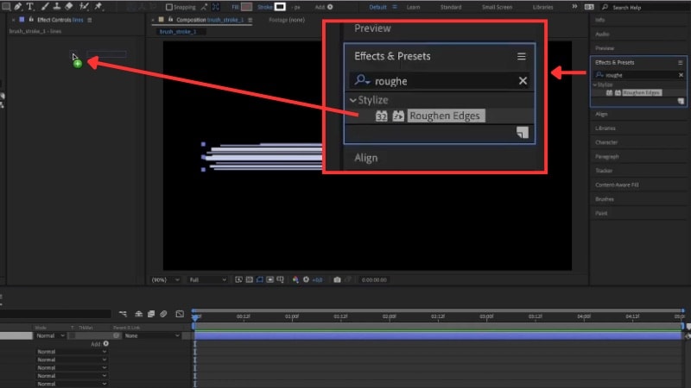Select the Rectangle shape tool
The height and width of the screenshot is (388, 691).
coord(6,7)
